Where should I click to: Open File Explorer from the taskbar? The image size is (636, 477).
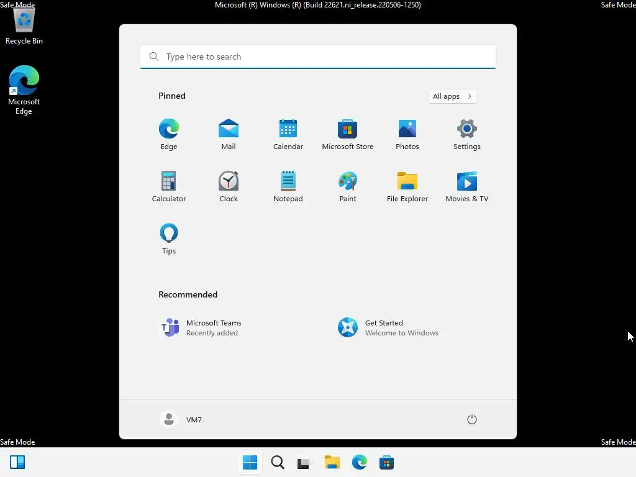[x=332, y=462]
